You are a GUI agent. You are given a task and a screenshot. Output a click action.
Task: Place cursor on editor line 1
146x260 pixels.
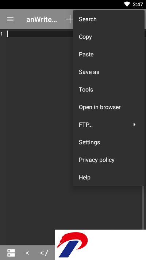(x=40, y=34)
